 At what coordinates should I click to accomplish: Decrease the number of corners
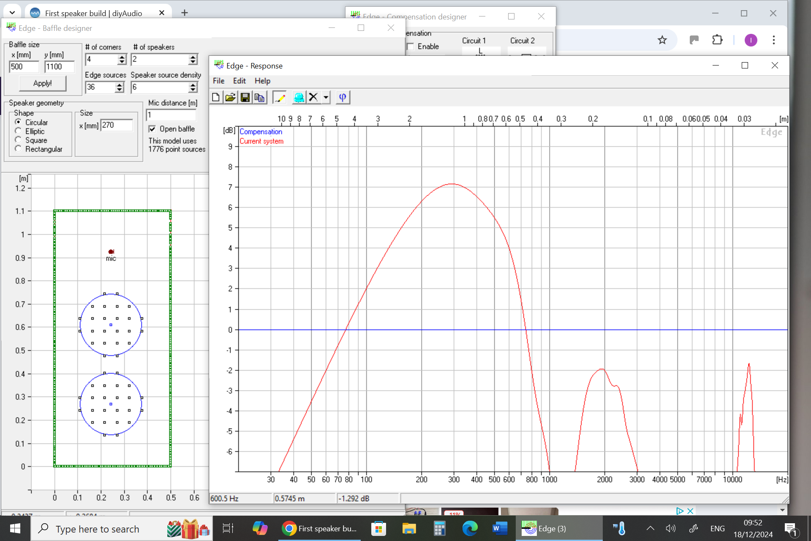click(122, 62)
